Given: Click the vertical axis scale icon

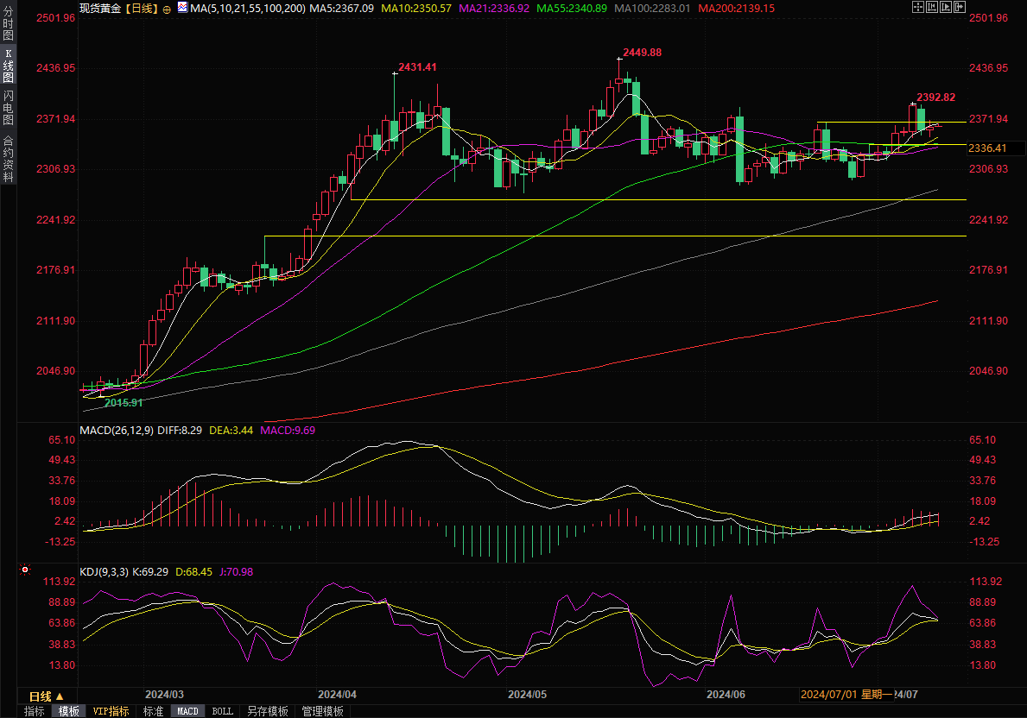Looking at the screenshot, I should 930,7.
